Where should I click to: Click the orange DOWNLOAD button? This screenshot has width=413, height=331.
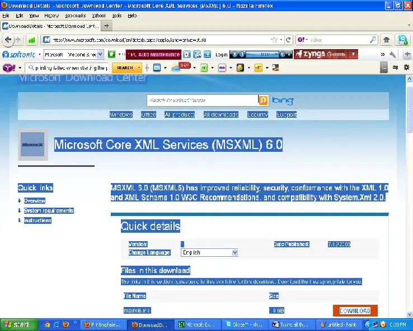[x=355, y=311]
